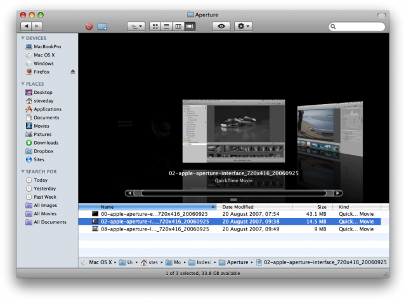Sort by the Date Modified column header
Image resolution: width=406 pixels, height=301 pixels.
tap(254, 207)
